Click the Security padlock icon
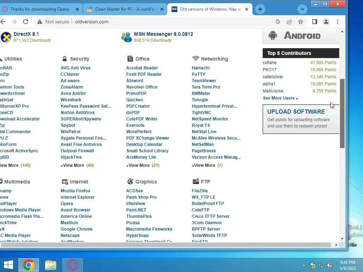 (65, 58)
